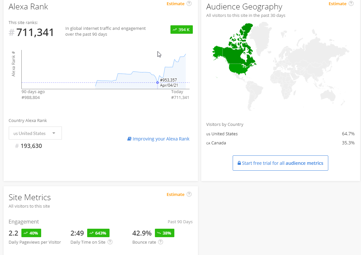Click the green 643% time on site badge
The width and height of the screenshot is (361, 255).
[x=98, y=233]
